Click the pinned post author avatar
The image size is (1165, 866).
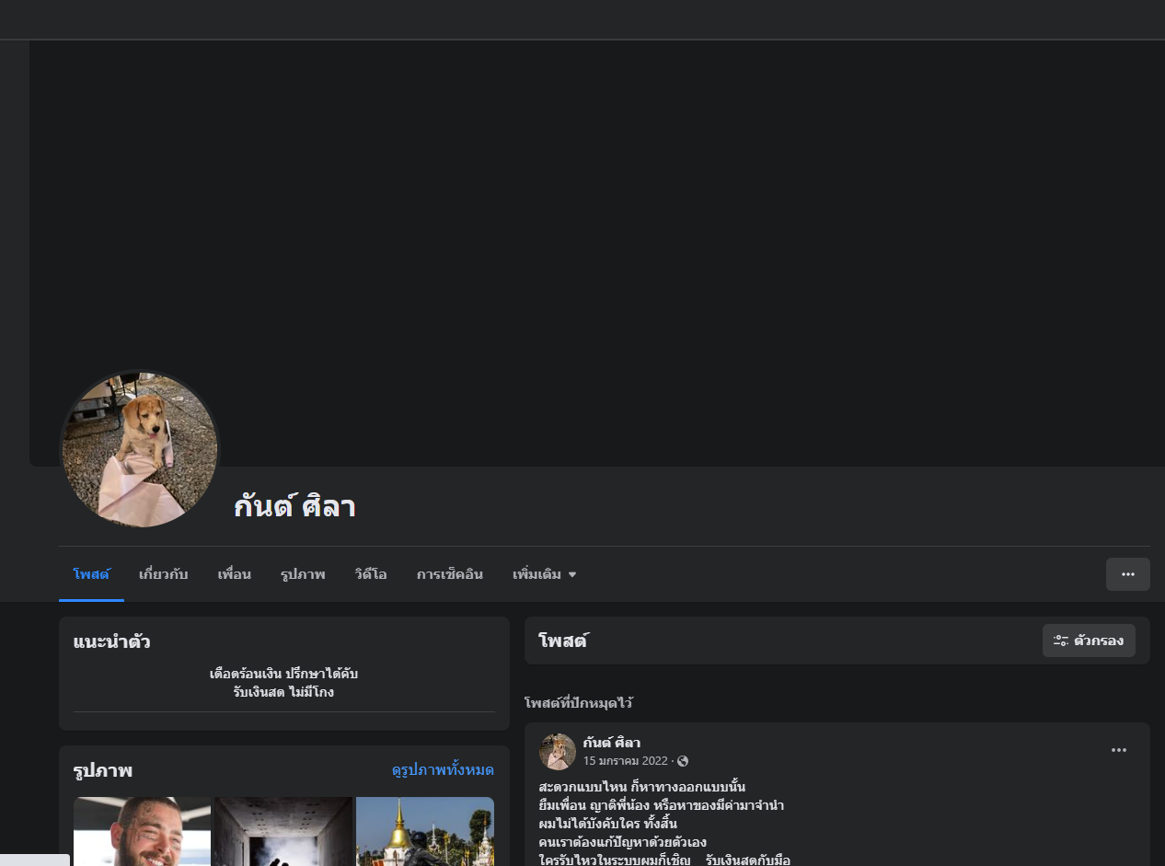point(558,751)
